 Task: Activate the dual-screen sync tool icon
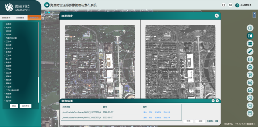250,36
